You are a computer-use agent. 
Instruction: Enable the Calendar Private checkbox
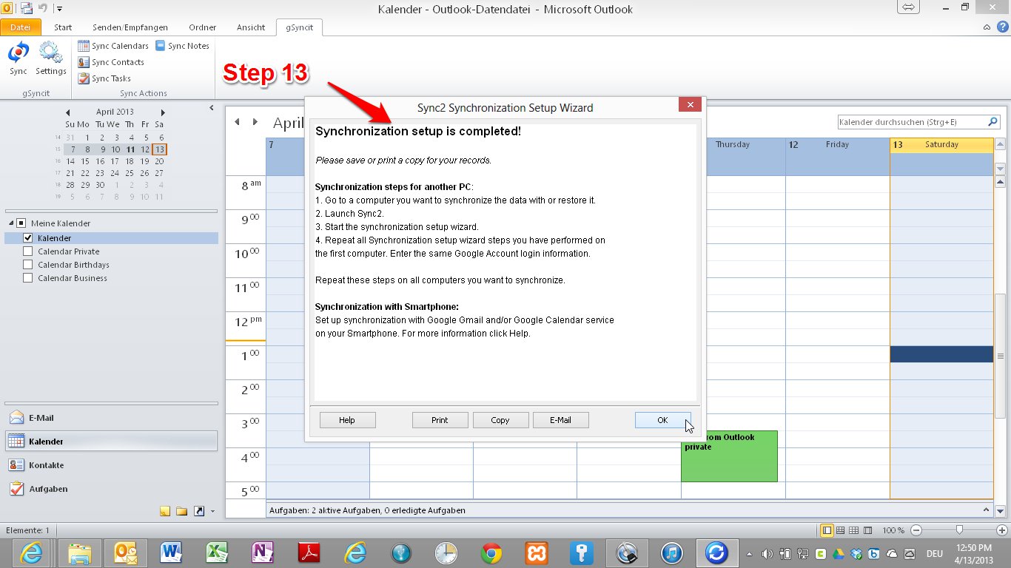(x=28, y=251)
